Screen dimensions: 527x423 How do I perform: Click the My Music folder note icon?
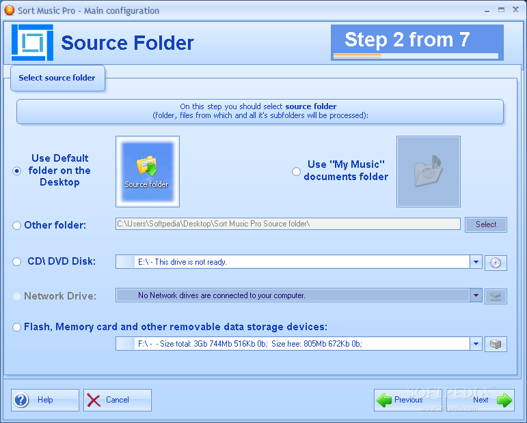tap(428, 171)
